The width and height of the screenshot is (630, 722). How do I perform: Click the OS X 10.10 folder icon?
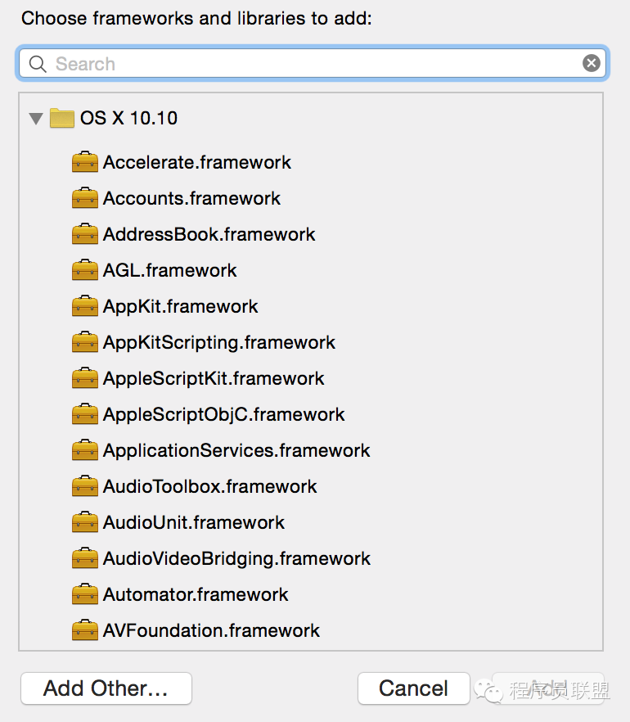click(x=62, y=118)
